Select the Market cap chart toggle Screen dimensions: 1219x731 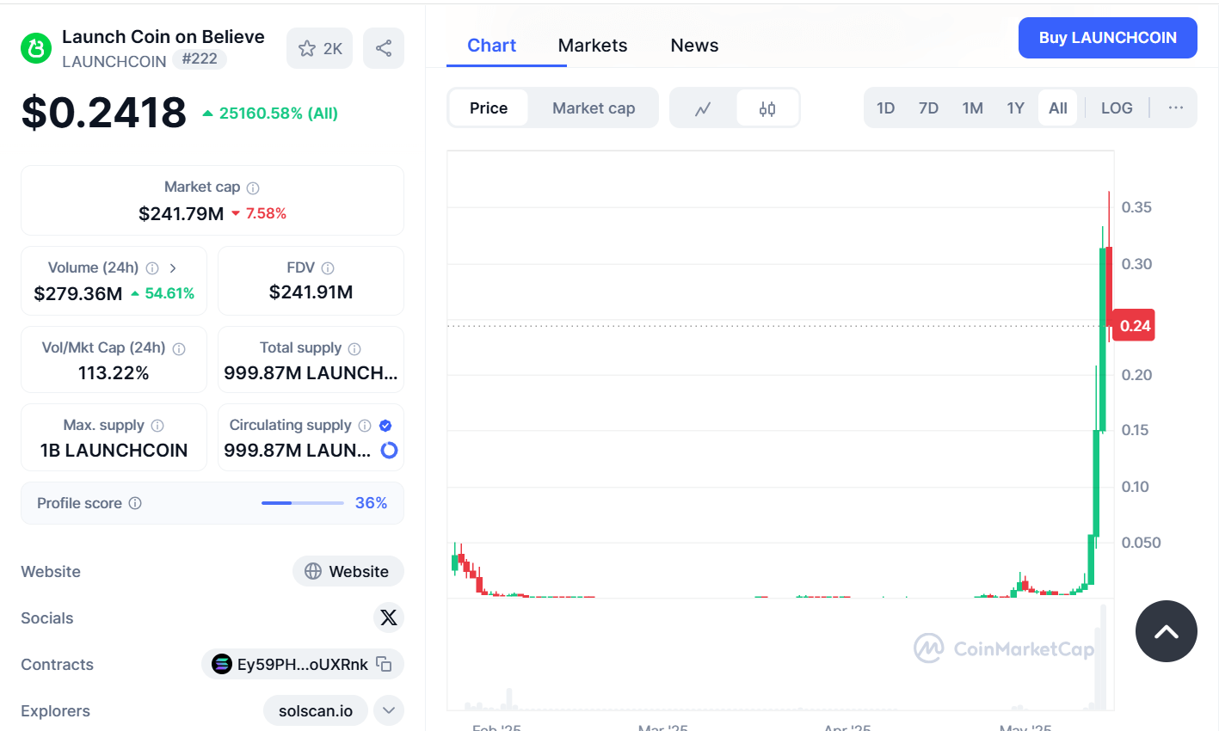594,107
